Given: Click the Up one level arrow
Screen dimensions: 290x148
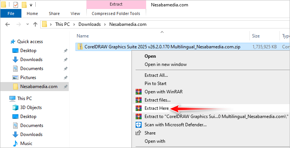Looking at the screenshot, I should [35, 24].
